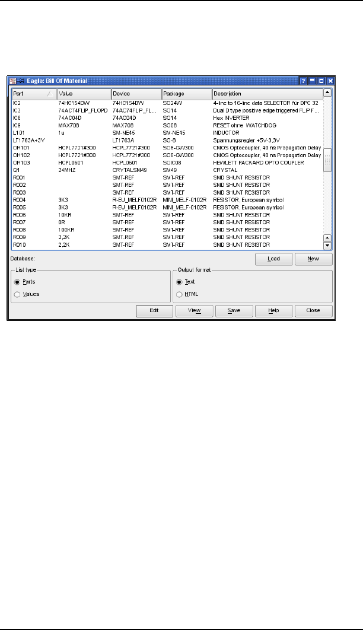The height and width of the screenshot is (630, 363).
Task: Select the R001 row
Action: pyautogui.click(x=167, y=177)
